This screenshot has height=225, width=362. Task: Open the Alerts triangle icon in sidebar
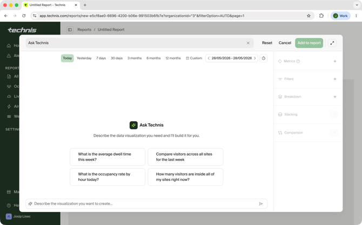coord(9,55)
